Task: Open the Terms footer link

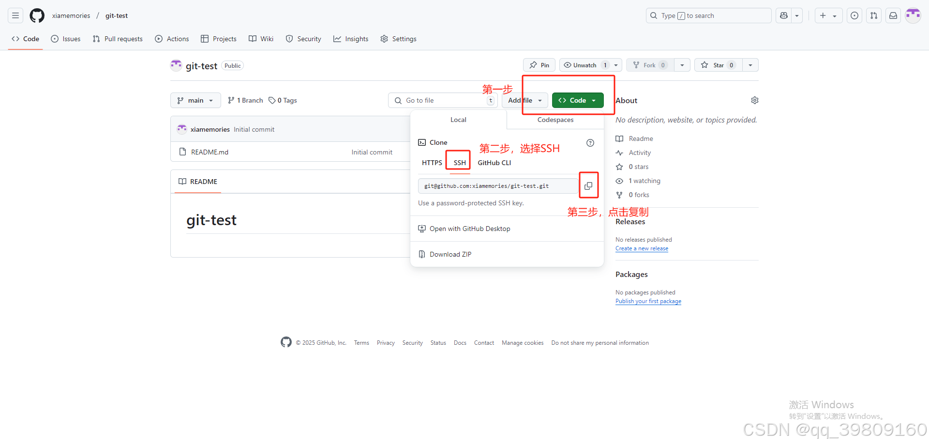Action: pos(361,343)
